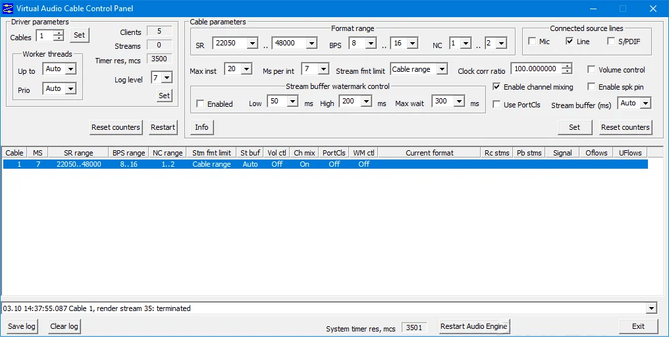Screen dimensions: 669x344
Task: Click the Exit button
Action: tap(638, 326)
